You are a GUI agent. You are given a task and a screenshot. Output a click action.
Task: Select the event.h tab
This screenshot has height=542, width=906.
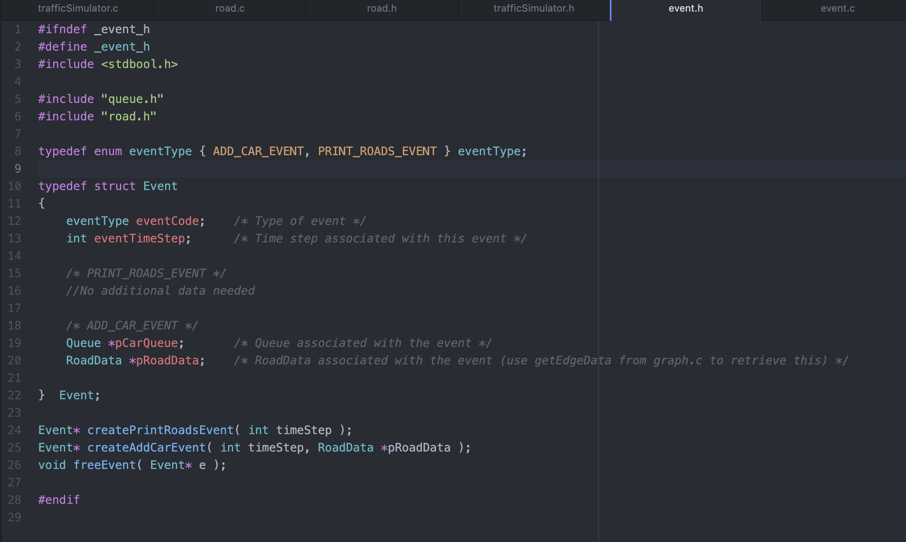(x=685, y=8)
